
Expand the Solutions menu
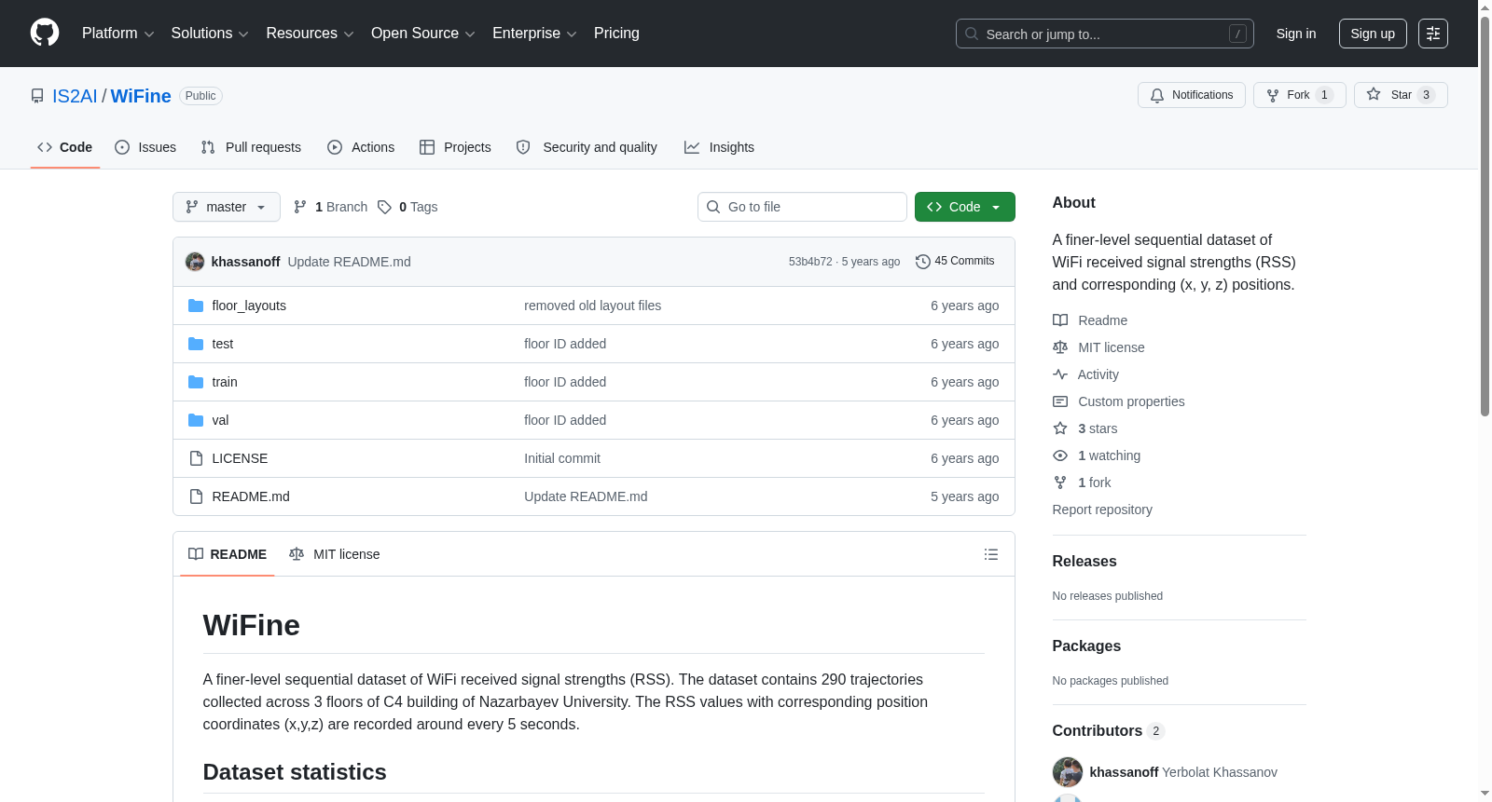point(210,34)
